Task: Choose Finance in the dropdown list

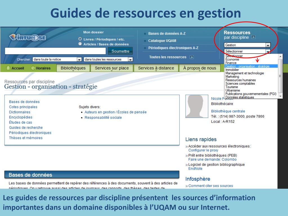Action: pyautogui.click(x=231, y=63)
